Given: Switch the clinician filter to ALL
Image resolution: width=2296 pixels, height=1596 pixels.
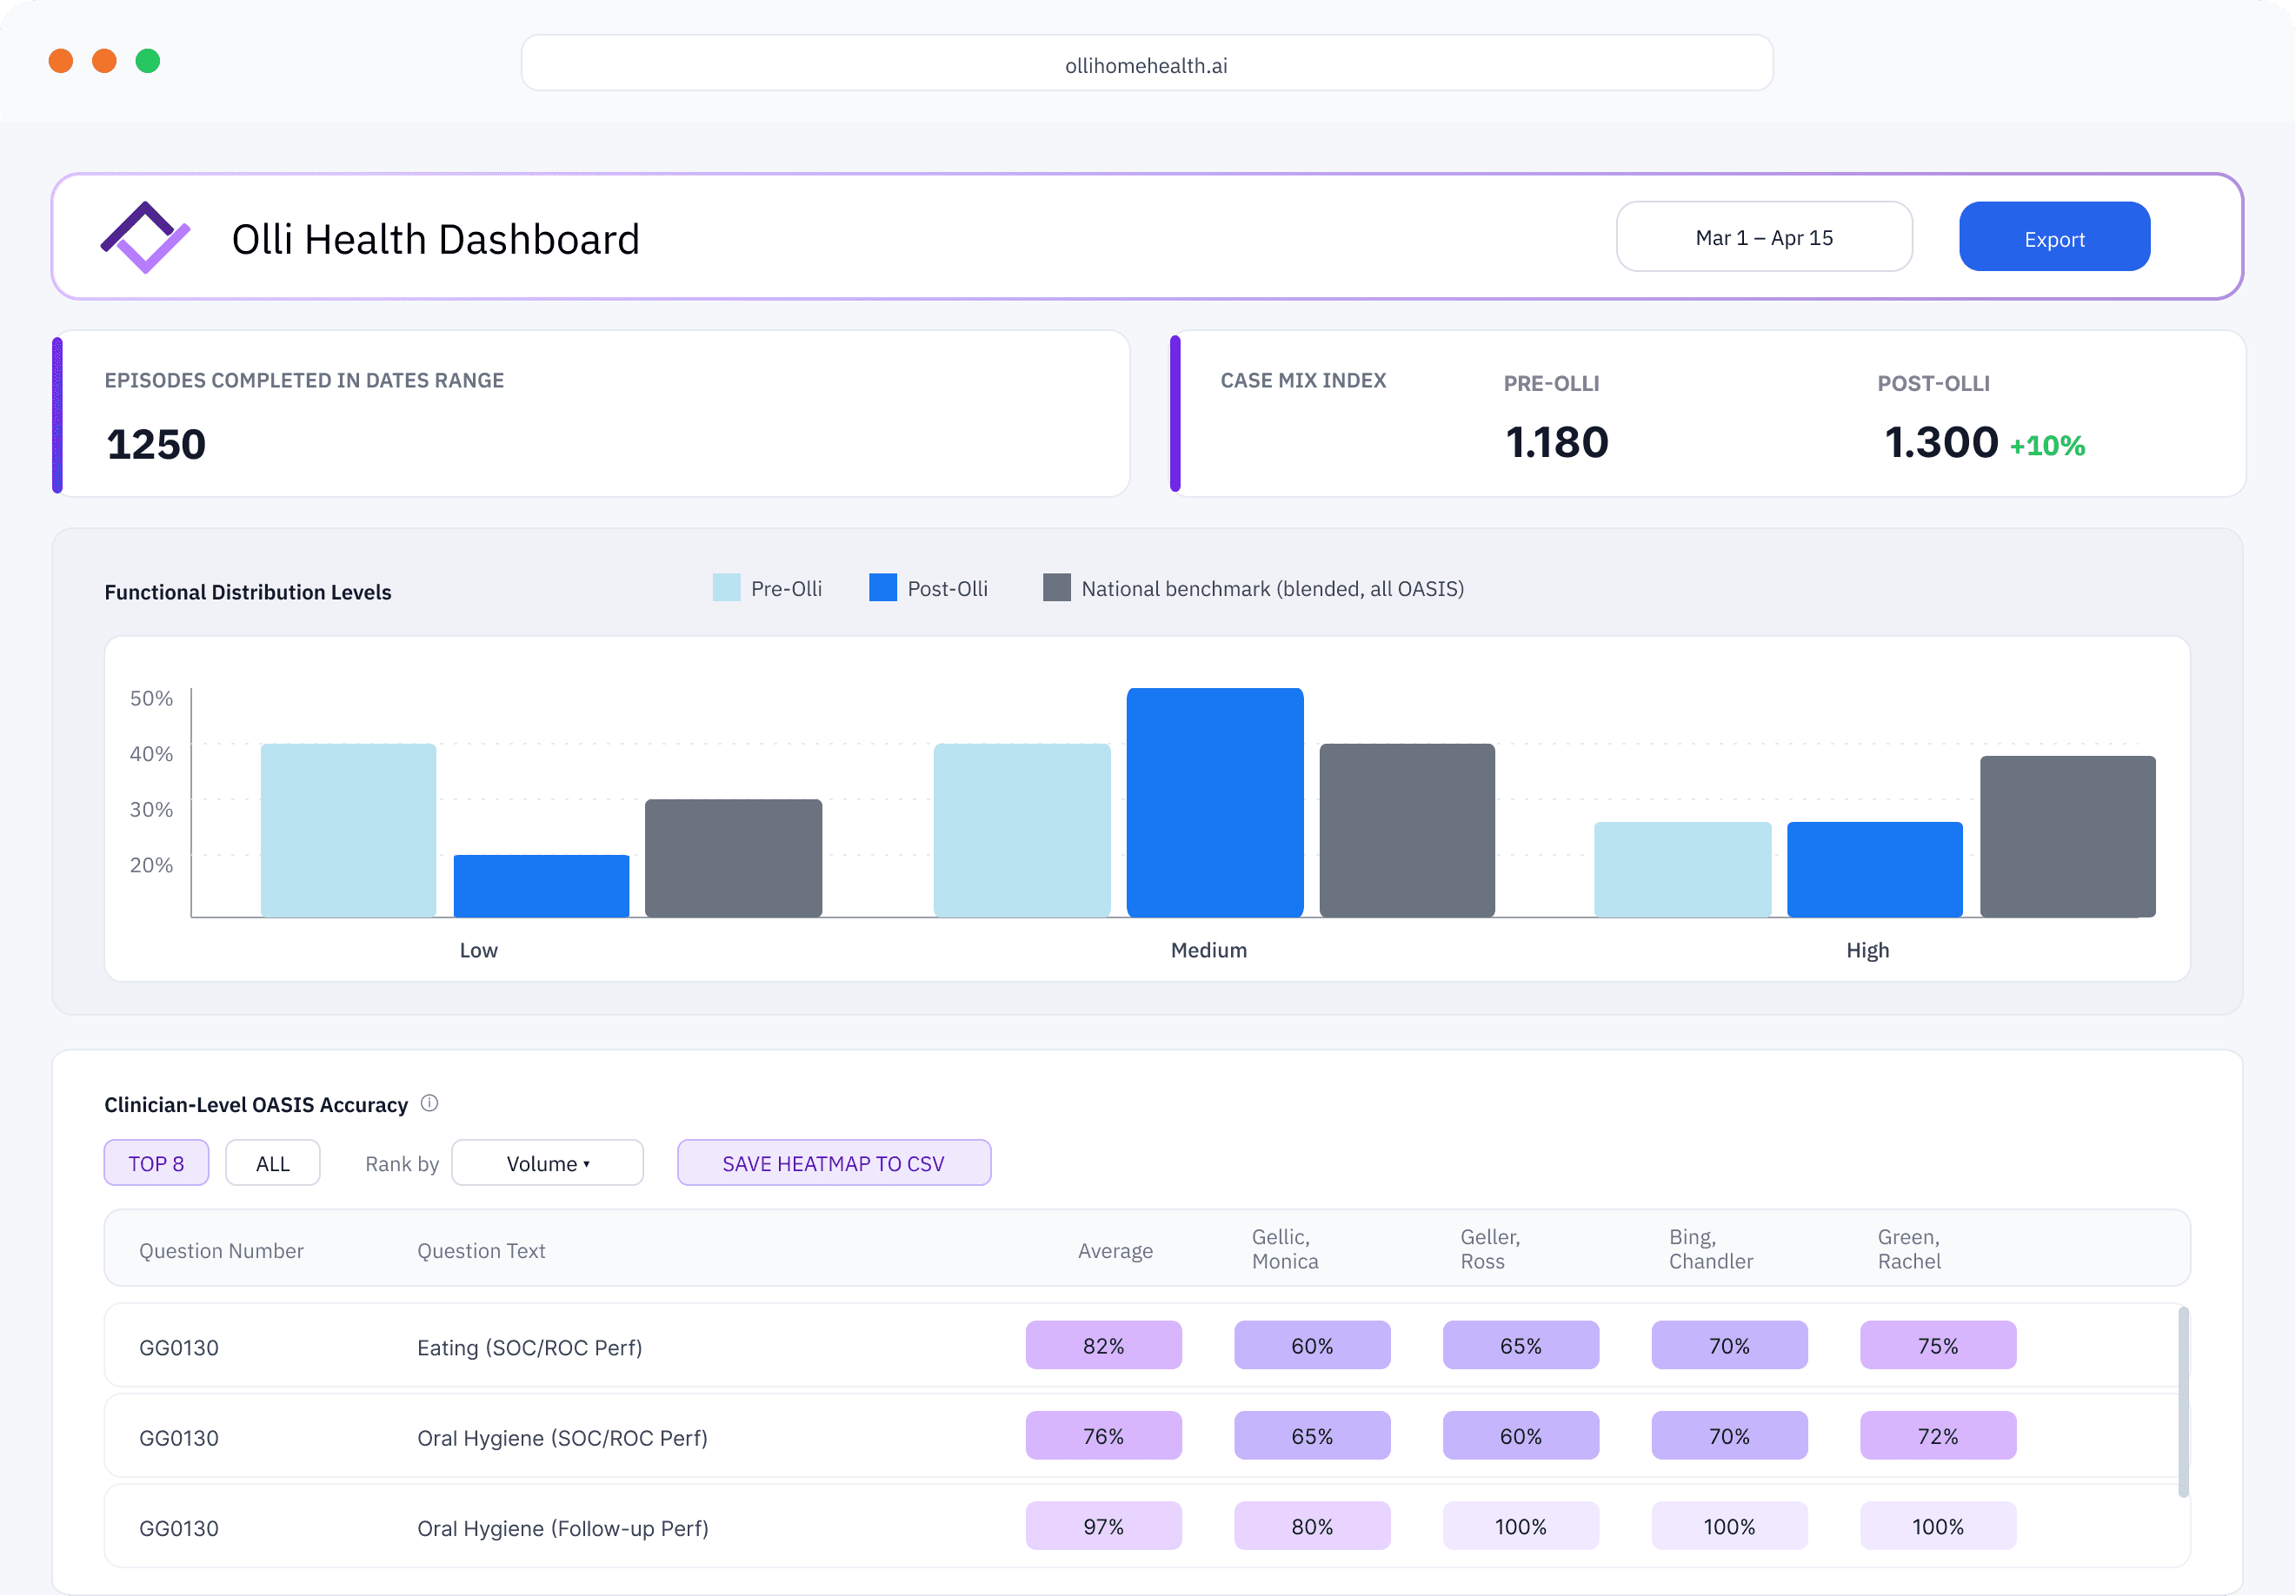Looking at the screenshot, I should pos(272,1163).
